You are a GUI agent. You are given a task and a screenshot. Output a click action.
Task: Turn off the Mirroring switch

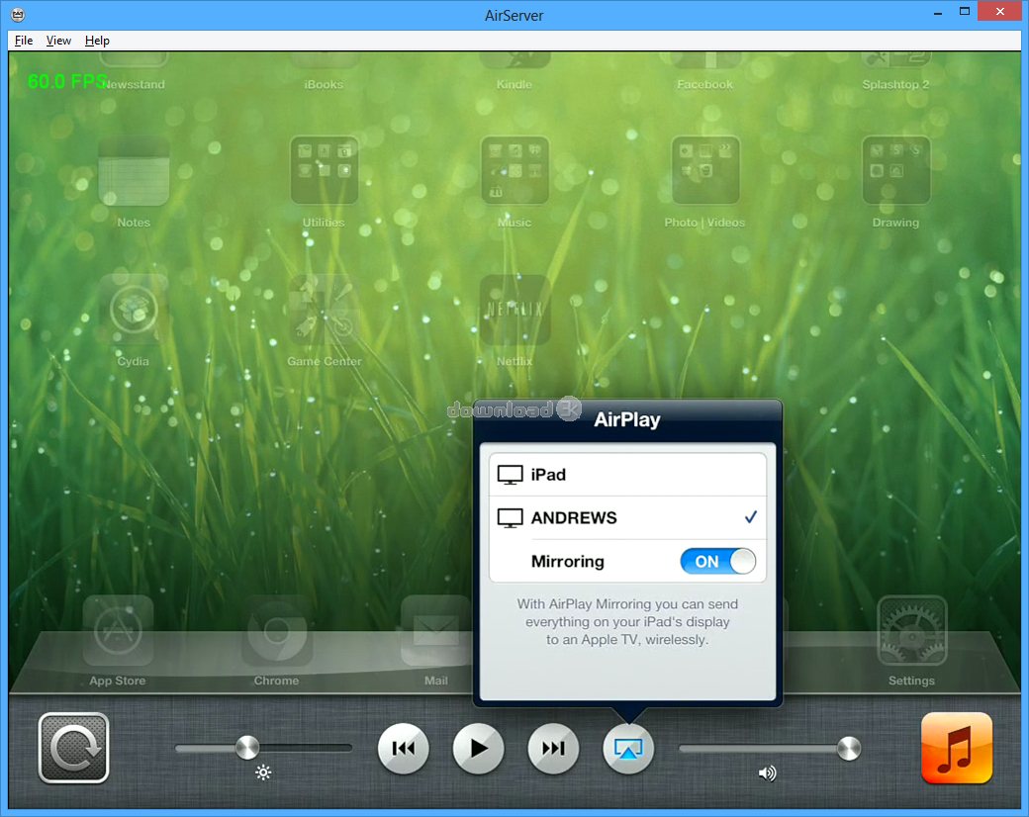point(718,562)
